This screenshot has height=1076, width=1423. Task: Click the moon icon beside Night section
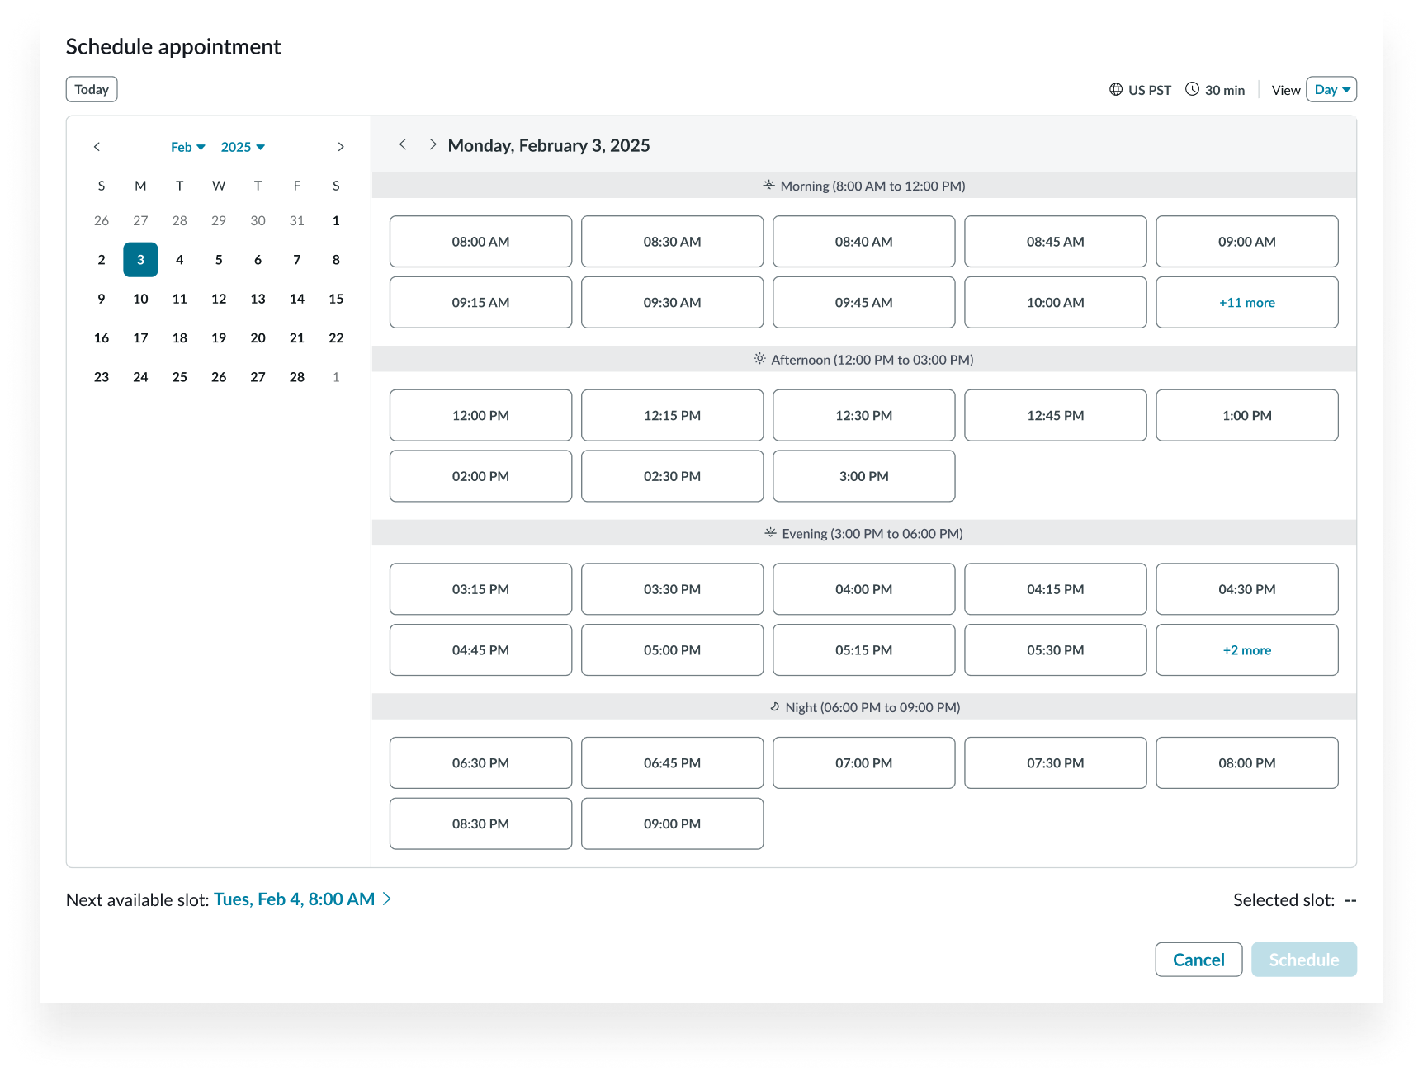coord(774,706)
